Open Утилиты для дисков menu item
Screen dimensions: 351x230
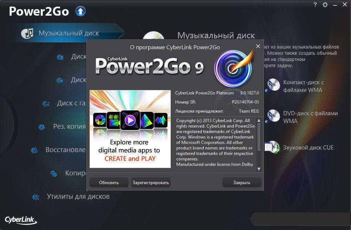[x=78, y=196]
